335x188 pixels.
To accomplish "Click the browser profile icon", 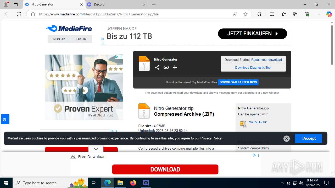I will (6, 4).
